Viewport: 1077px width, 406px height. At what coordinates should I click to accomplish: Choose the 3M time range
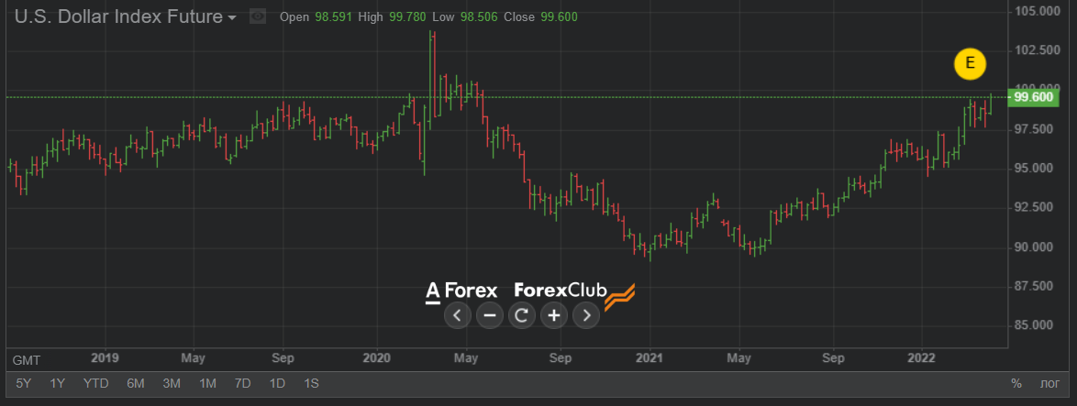(172, 383)
